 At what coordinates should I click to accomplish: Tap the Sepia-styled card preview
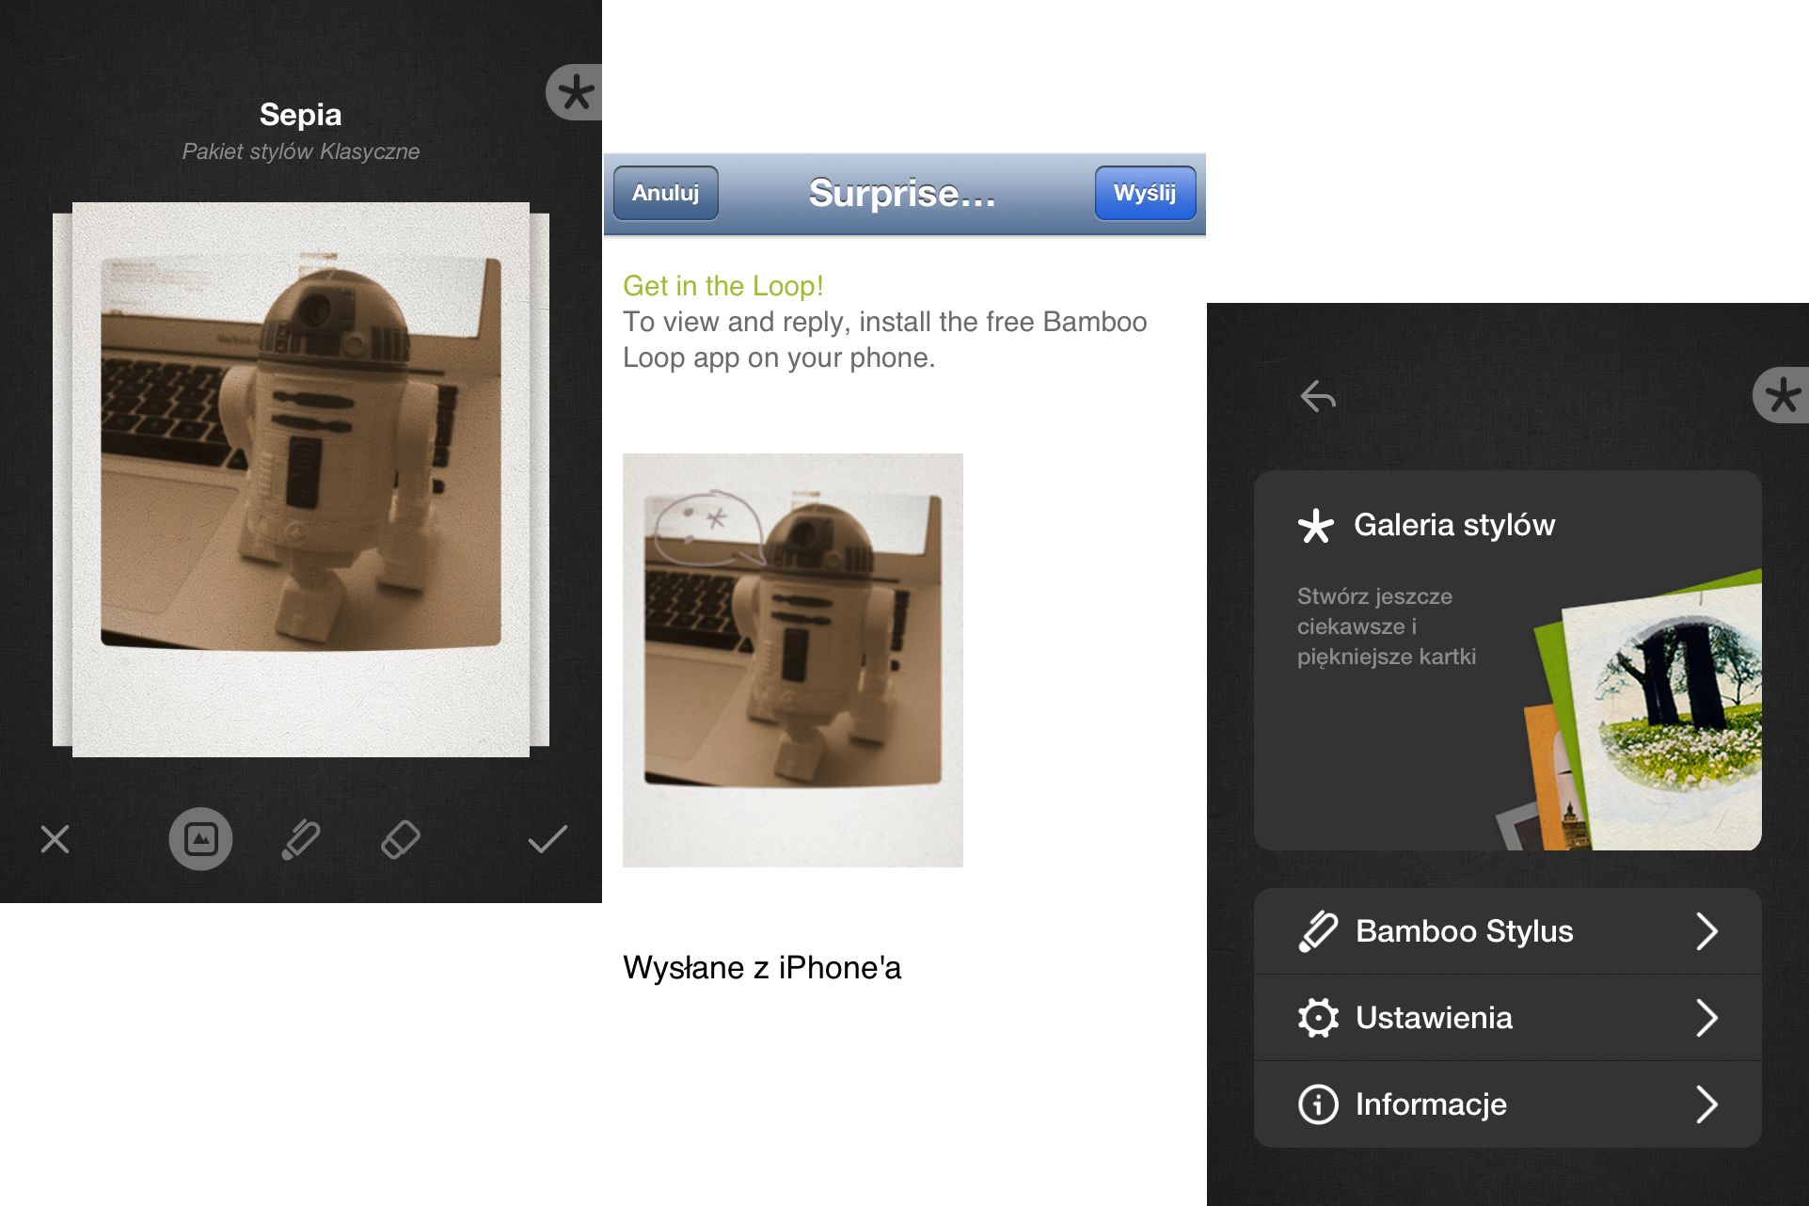(300, 478)
